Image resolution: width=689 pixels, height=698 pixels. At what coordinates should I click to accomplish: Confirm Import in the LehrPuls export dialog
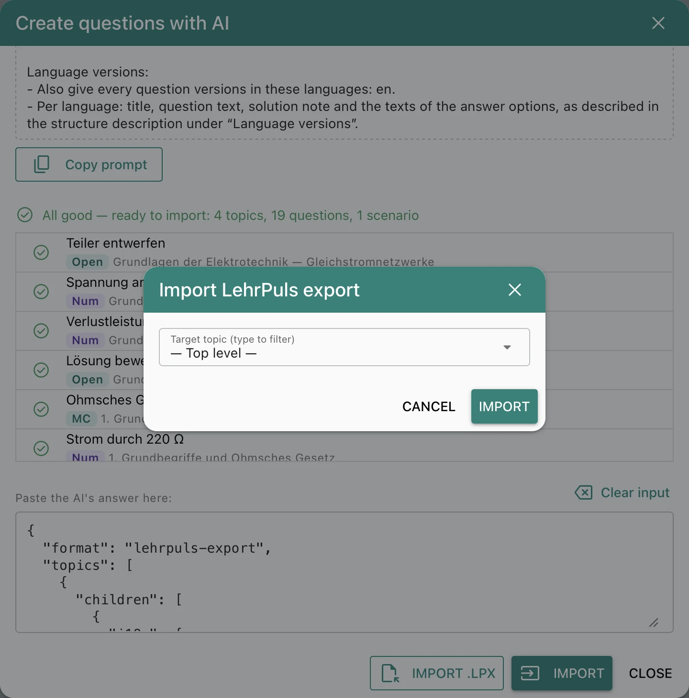pos(504,406)
